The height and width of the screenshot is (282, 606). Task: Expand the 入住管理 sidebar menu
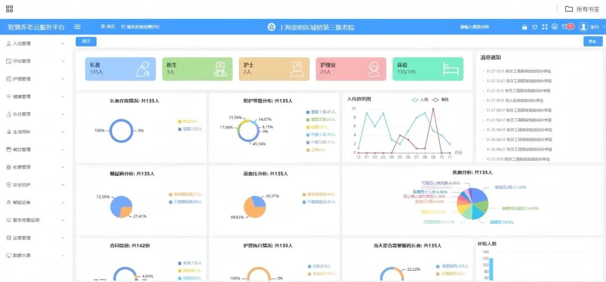(x=34, y=43)
